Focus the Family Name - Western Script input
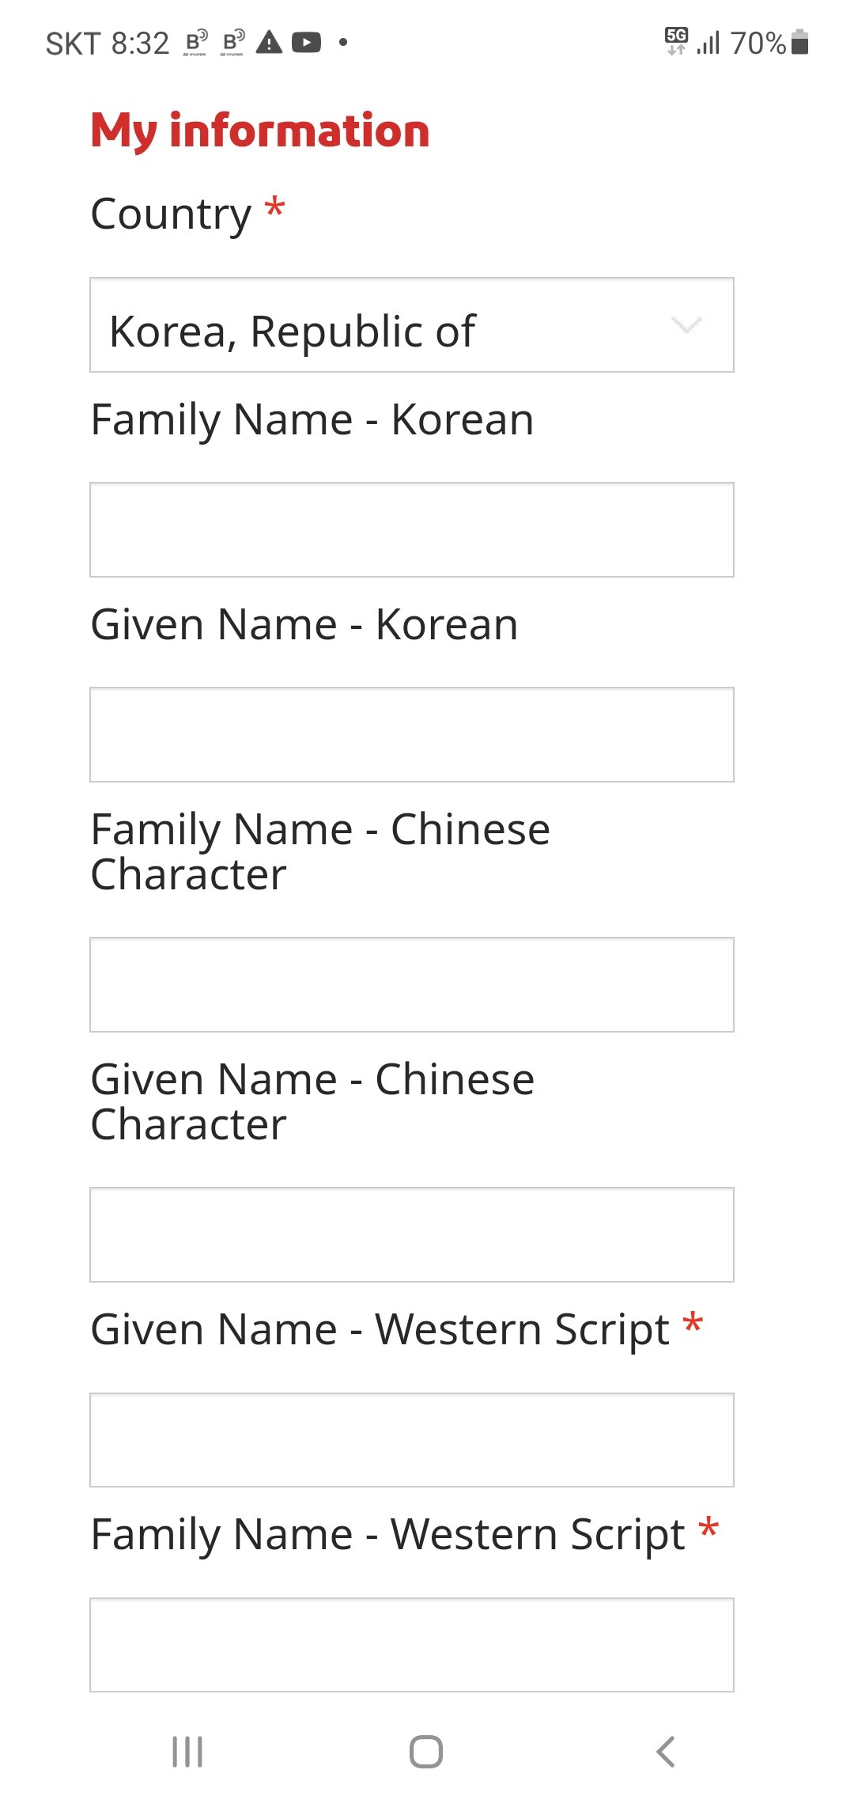This screenshot has width=854, height=1804. (x=411, y=1645)
